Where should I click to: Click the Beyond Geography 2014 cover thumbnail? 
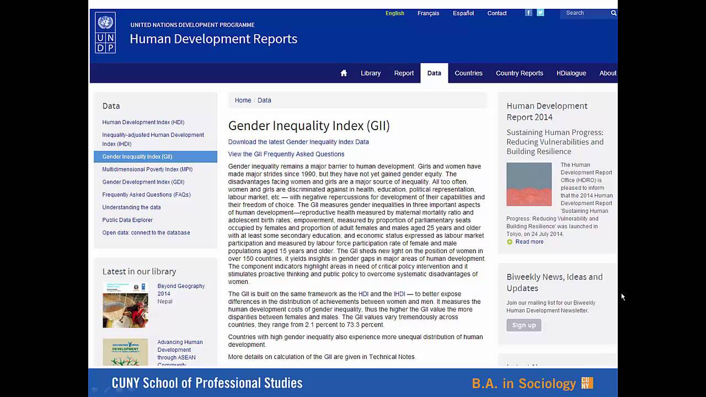point(125,305)
